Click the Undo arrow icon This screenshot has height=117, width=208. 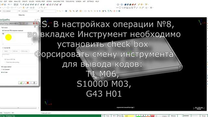click(x=9, y=5)
